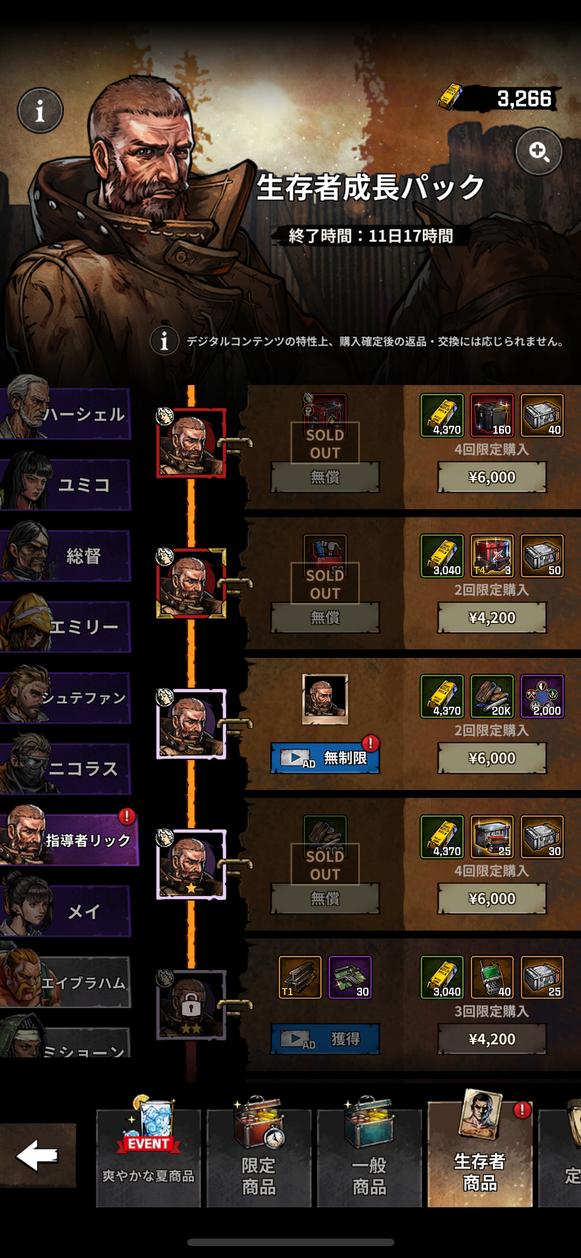Buy the 3回限定 ¥4,200 bottom pack

pos(492,1039)
